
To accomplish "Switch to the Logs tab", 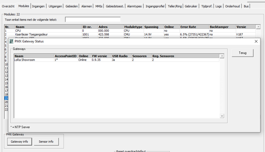I will [x=218, y=6].
